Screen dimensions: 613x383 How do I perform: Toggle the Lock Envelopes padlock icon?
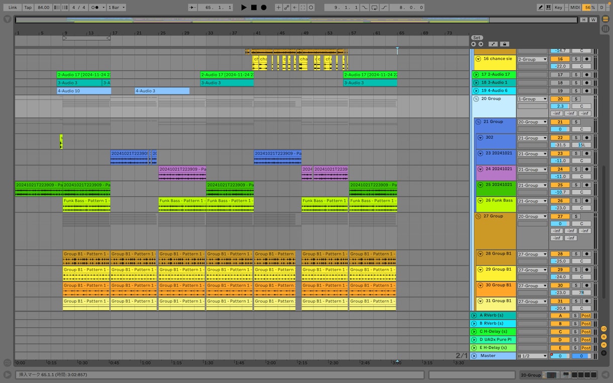[505, 44]
